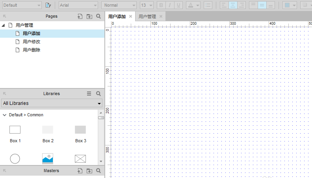Open the All Libraries dropdown

point(52,103)
